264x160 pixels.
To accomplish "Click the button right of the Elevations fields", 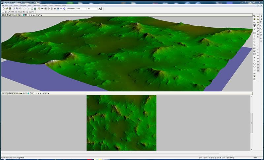I will [x=100, y=9].
